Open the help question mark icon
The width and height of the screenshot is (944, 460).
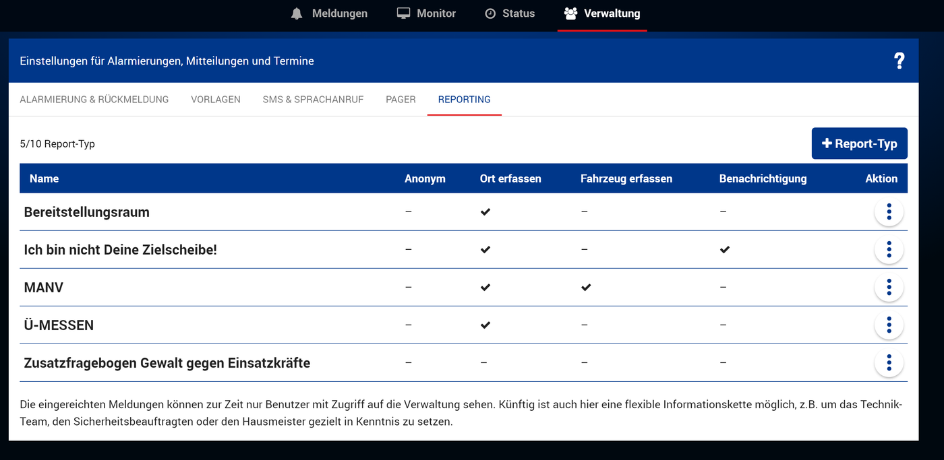pyautogui.click(x=899, y=60)
